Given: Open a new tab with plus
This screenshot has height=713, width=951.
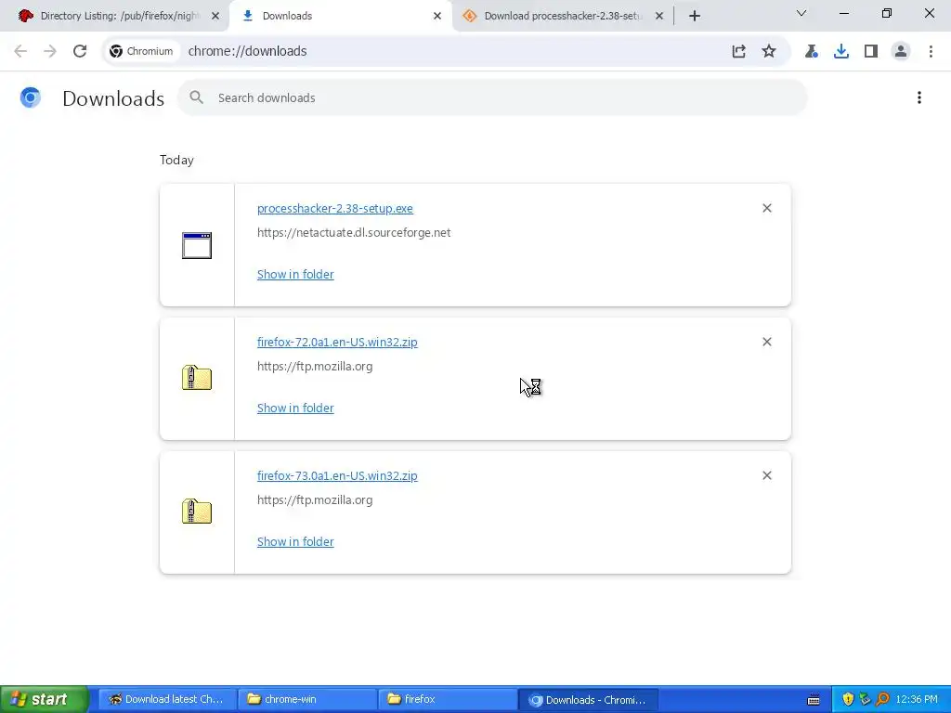Looking at the screenshot, I should (x=695, y=16).
